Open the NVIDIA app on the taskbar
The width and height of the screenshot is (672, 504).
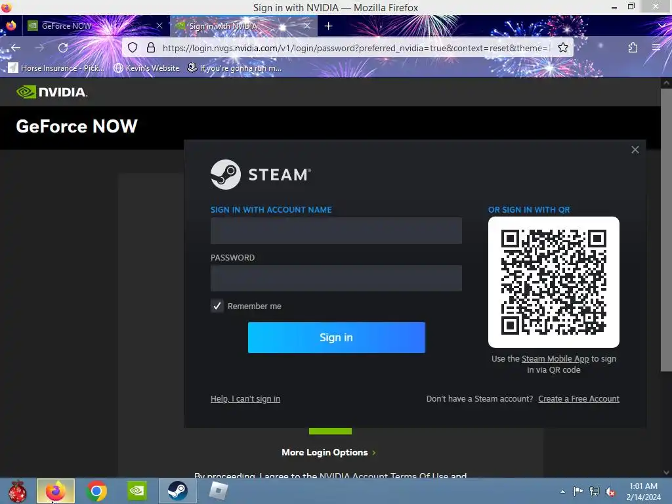[137, 491]
